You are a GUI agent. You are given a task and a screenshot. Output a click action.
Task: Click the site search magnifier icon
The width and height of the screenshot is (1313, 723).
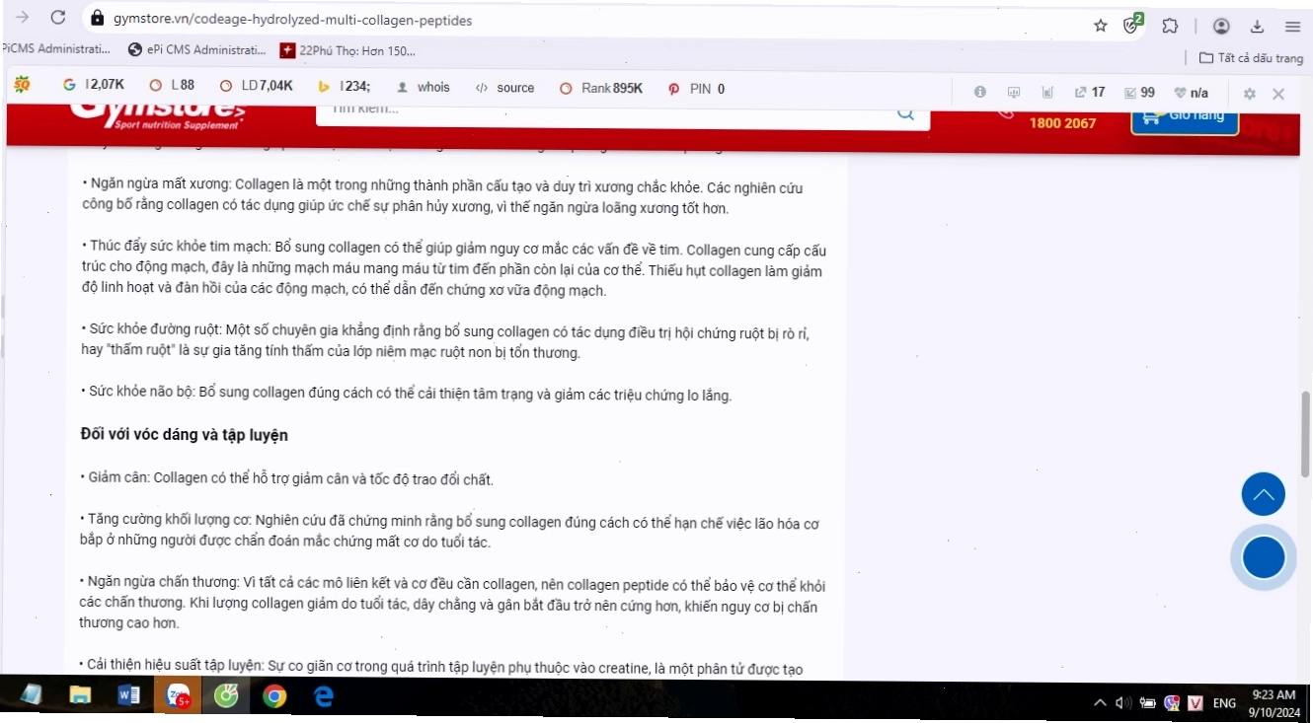[x=905, y=113]
